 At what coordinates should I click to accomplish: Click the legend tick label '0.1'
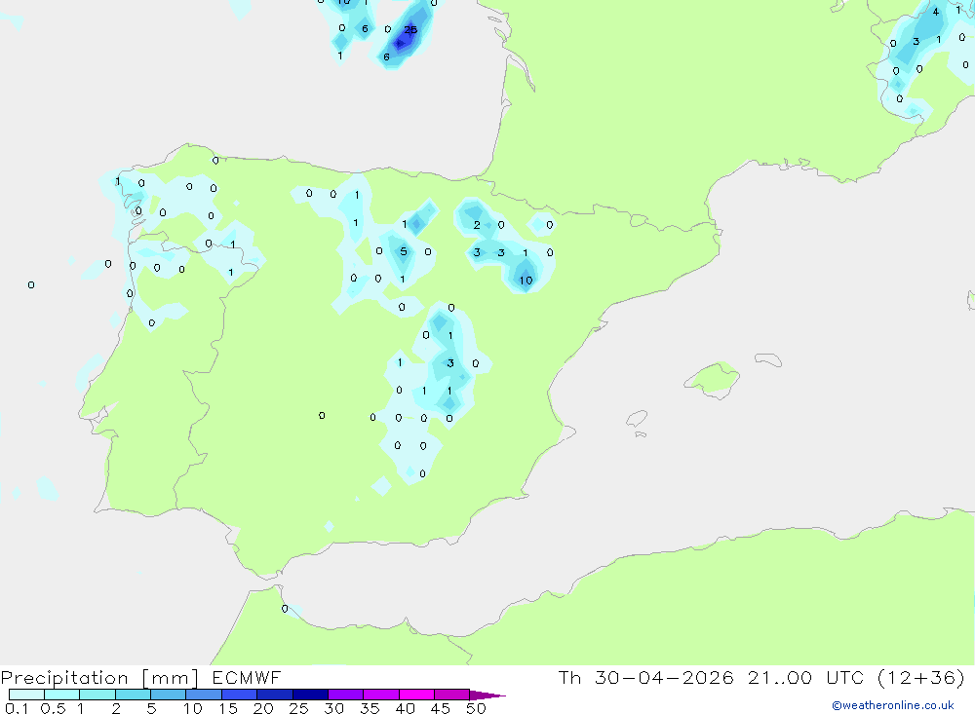coord(17,708)
